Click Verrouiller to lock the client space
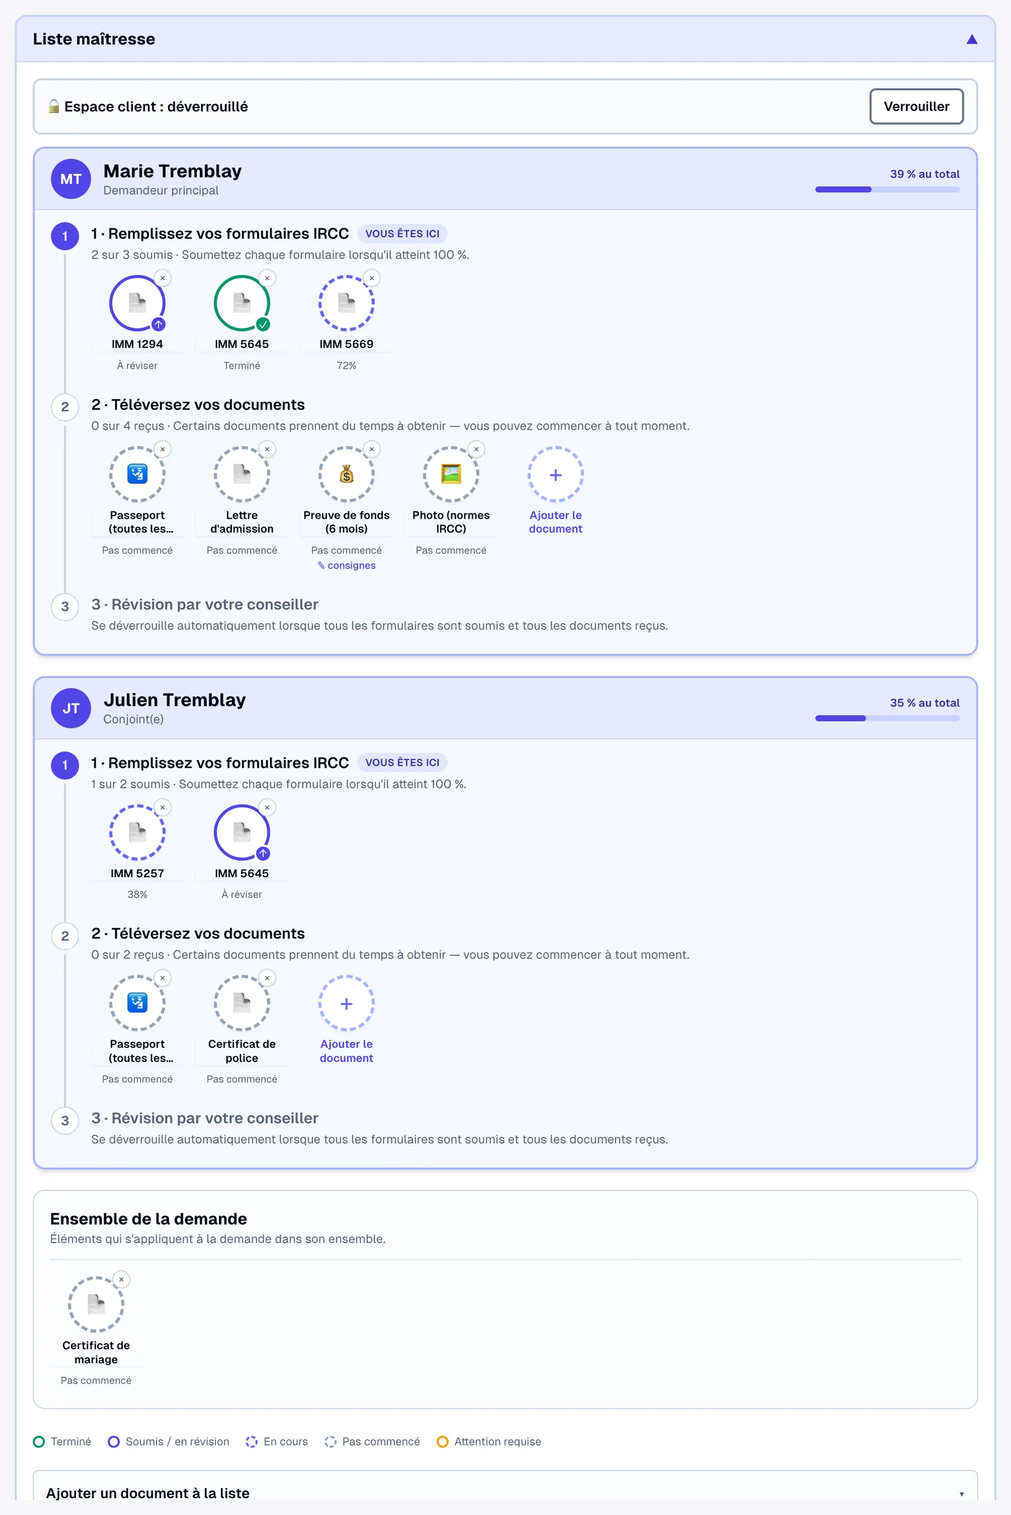 click(x=917, y=106)
